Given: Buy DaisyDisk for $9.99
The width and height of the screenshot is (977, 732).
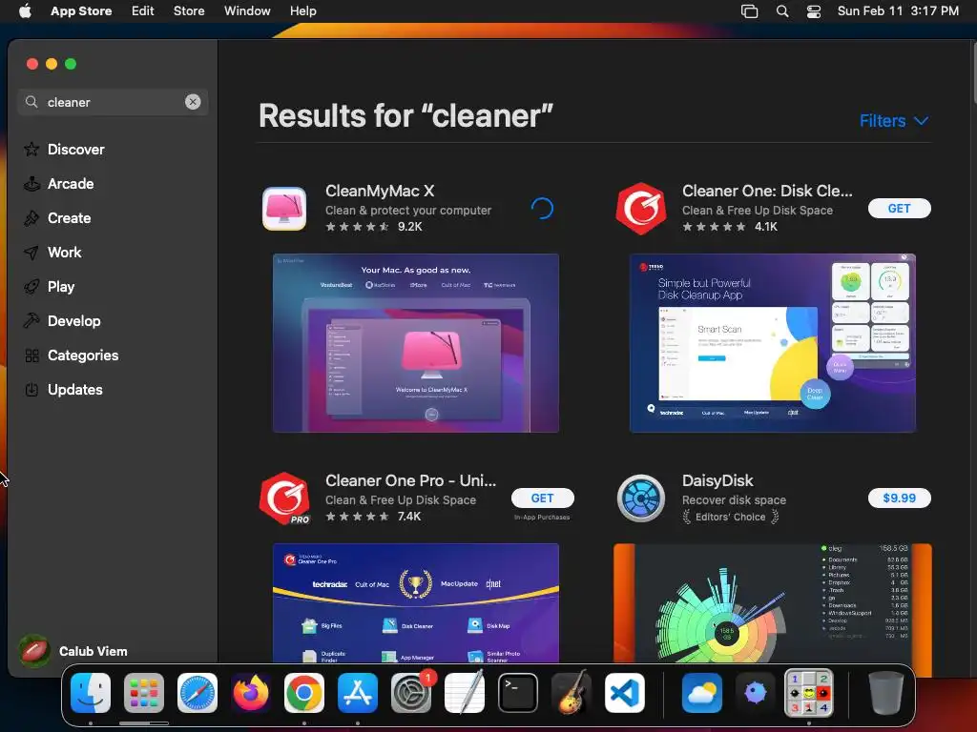Looking at the screenshot, I should point(899,498).
